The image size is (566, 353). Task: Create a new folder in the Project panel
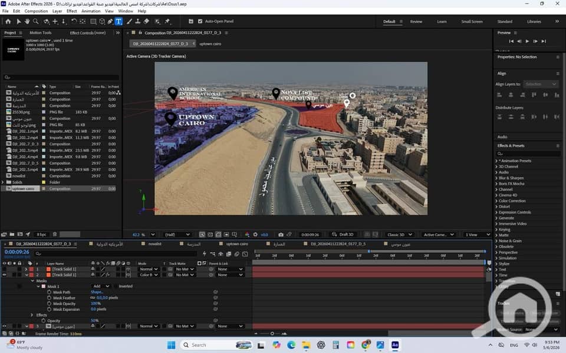click(12, 235)
